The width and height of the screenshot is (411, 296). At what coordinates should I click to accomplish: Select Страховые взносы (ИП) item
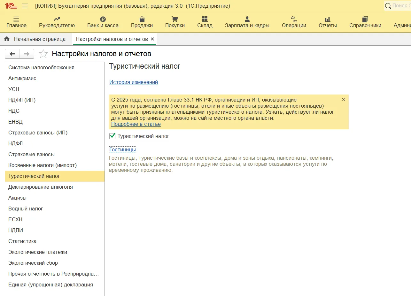tap(55, 133)
